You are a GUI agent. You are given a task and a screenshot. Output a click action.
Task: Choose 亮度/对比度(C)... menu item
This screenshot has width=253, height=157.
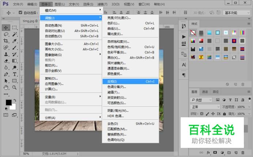coord(131,18)
